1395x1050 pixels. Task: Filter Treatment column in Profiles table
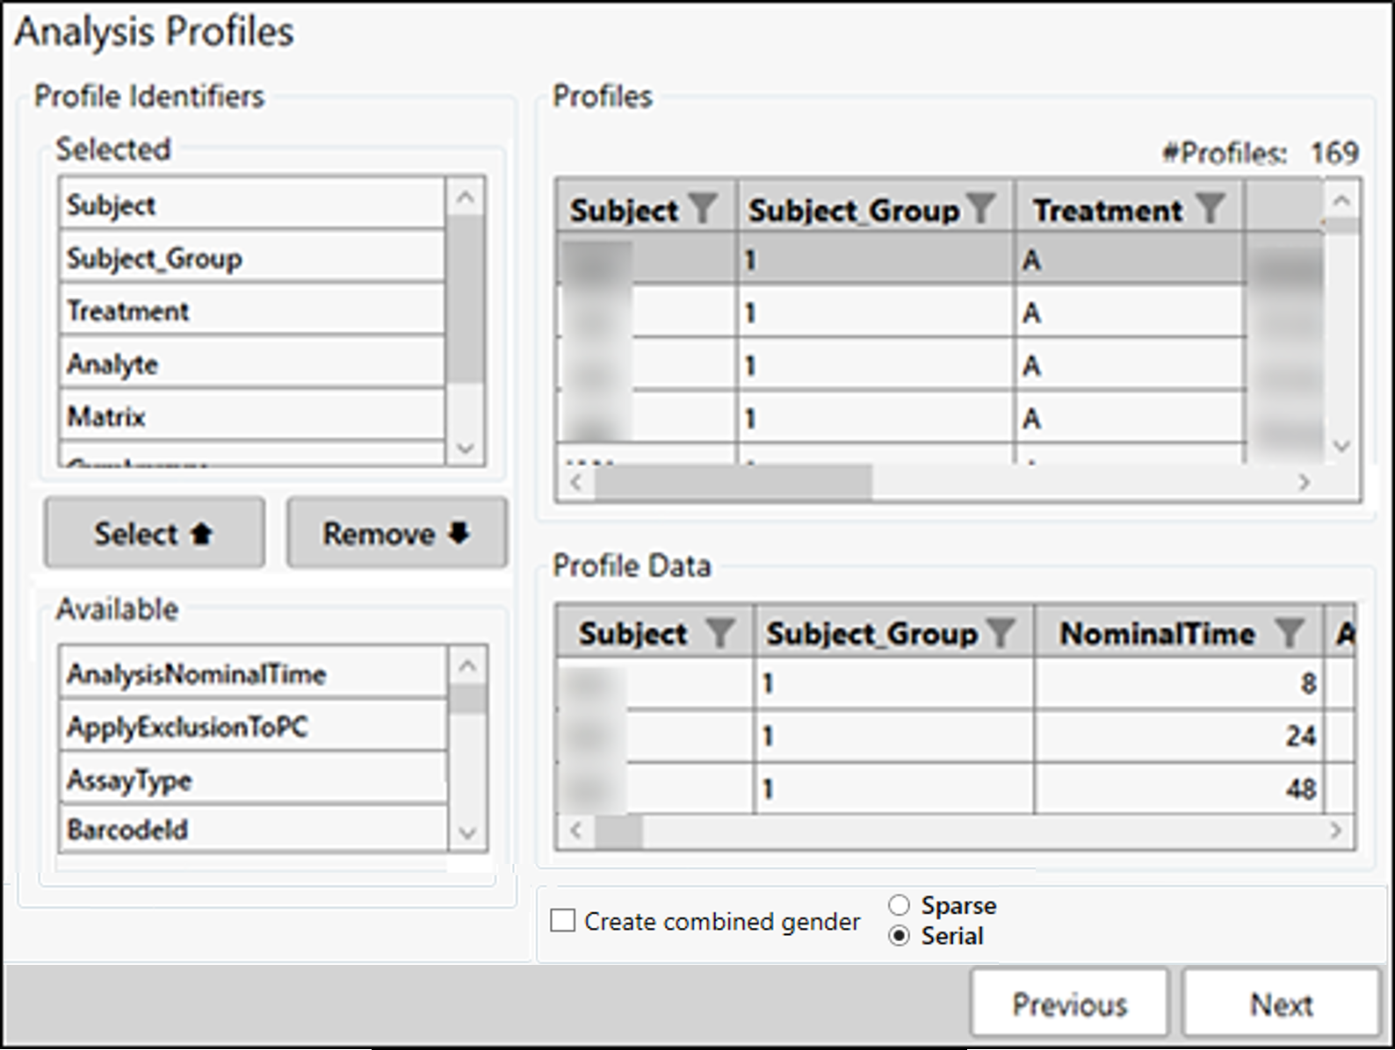(x=1211, y=209)
